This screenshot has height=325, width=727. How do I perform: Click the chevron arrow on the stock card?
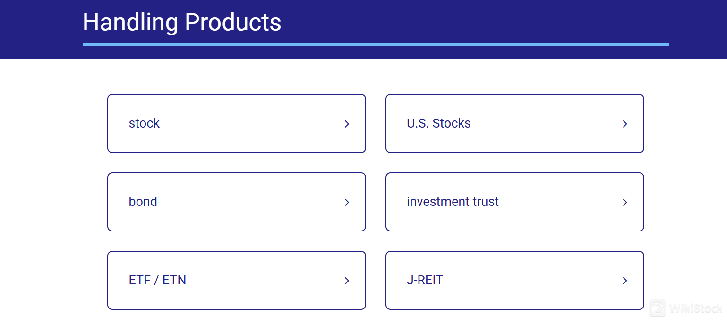347,124
